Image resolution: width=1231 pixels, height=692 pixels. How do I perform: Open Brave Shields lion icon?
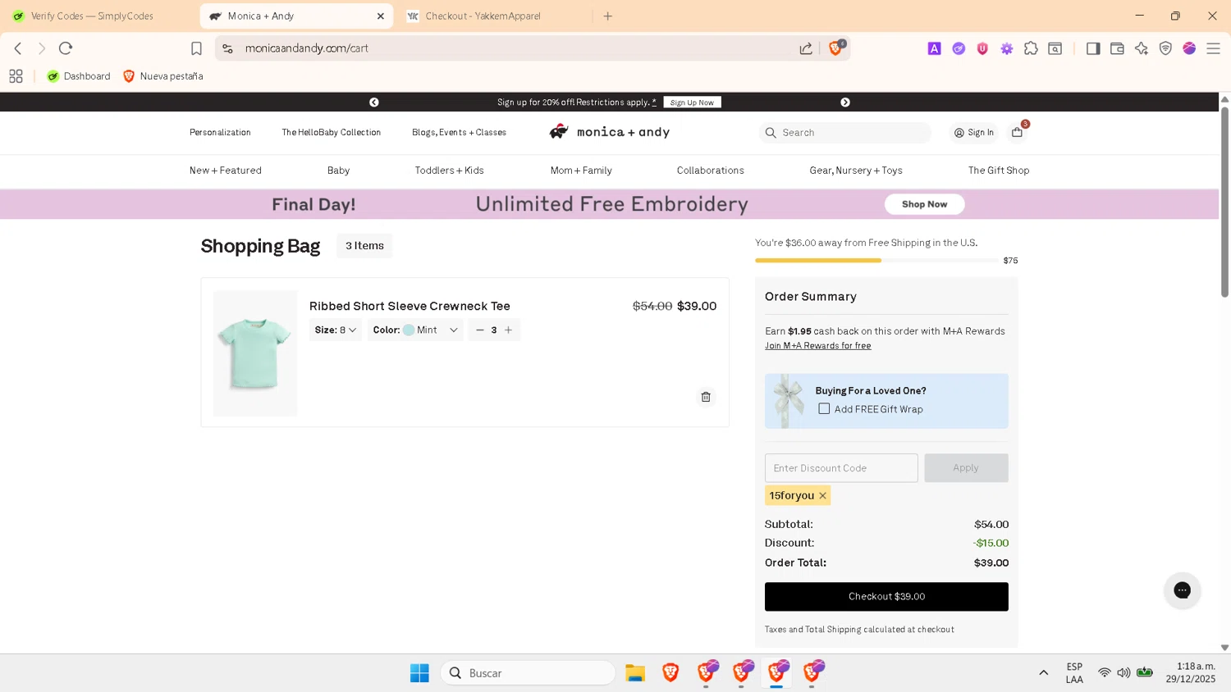click(x=835, y=48)
